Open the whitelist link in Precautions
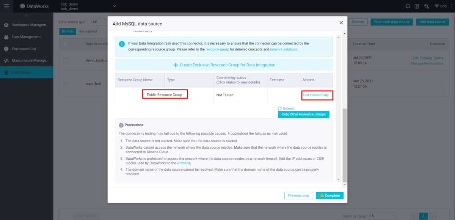 (184, 163)
